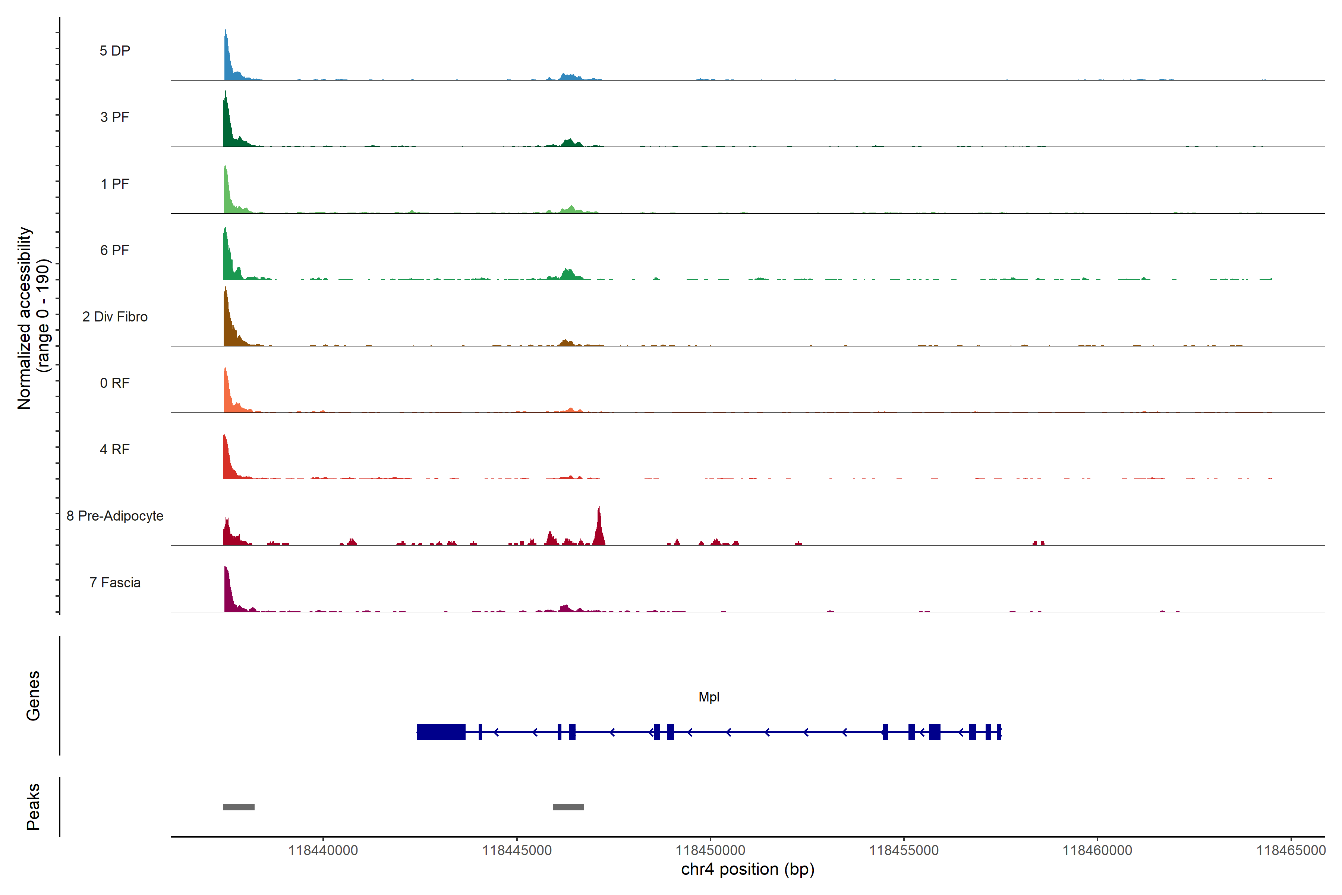Viewport: 1342px width, 895px height.
Task: Click the Peaks panel label
Action: pyautogui.click(x=33, y=807)
